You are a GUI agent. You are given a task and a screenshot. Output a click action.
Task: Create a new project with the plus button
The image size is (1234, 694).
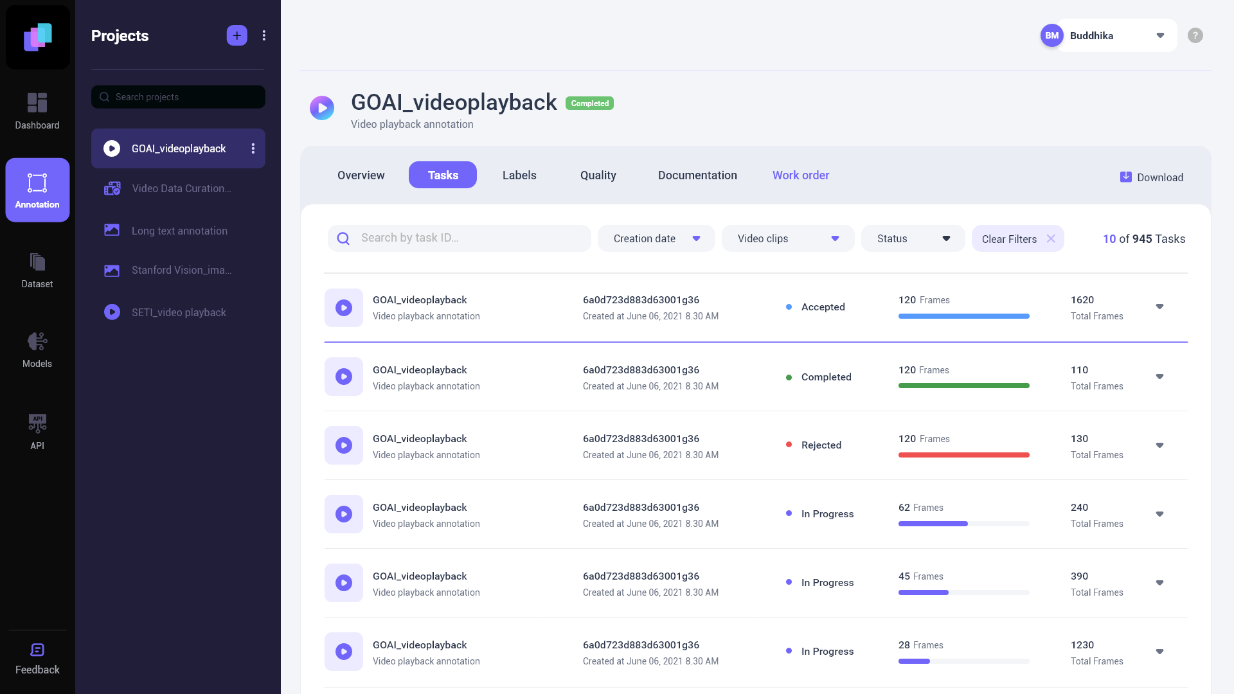[237, 35]
